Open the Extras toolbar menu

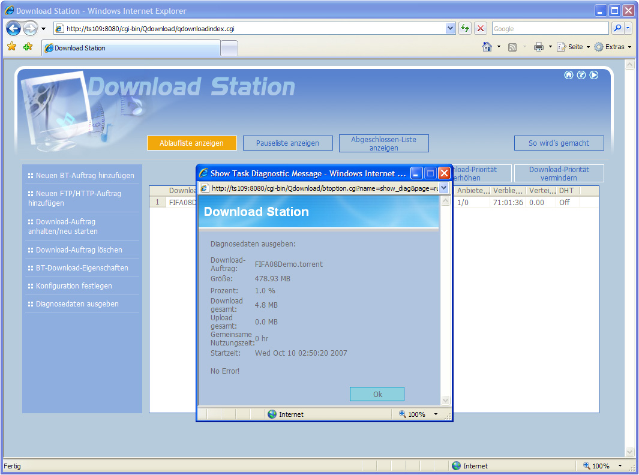613,47
